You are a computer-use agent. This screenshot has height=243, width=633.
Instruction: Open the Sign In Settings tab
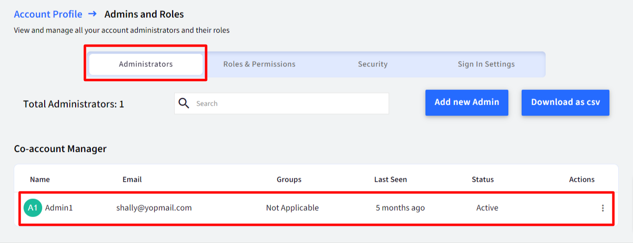(486, 64)
